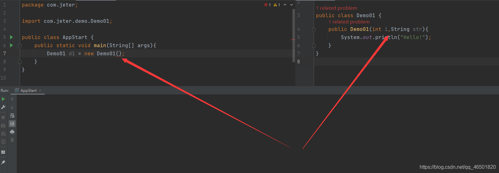Image resolution: width=499 pixels, height=173 pixels.
Task: Click the variable 'd1' on line 7
Action: pyautogui.click(x=72, y=54)
